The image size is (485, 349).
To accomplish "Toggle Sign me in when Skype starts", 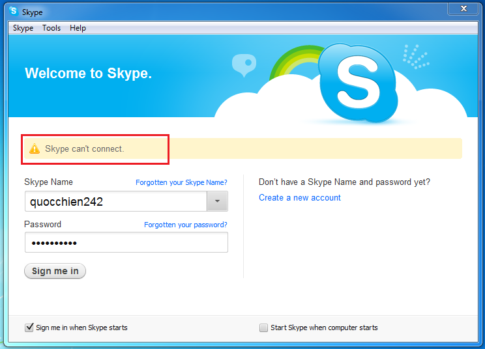I will [29, 328].
